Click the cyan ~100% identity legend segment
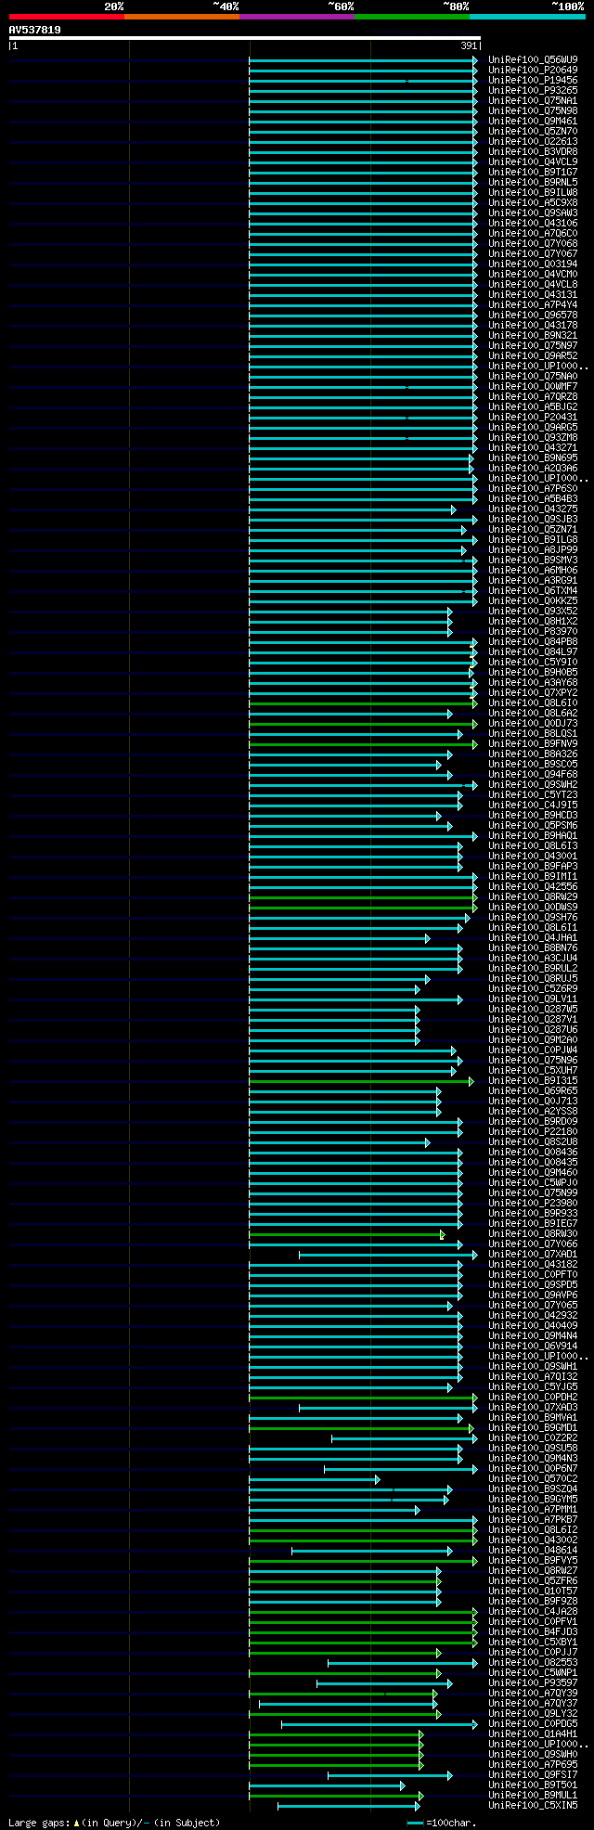Image resolution: width=594 pixels, height=1830 pixels. coord(527,17)
